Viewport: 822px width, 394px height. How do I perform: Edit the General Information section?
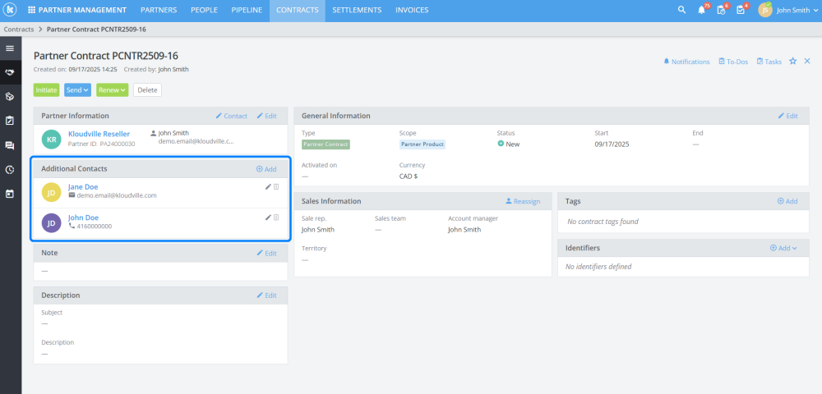(x=787, y=116)
